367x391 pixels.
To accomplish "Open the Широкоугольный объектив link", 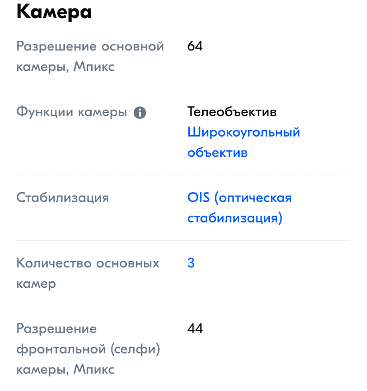I will tap(243, 142).
